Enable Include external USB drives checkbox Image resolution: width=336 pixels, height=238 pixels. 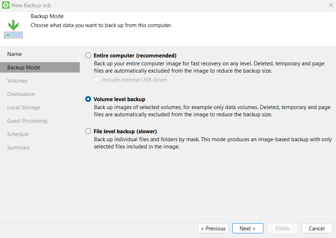[97, 79]
